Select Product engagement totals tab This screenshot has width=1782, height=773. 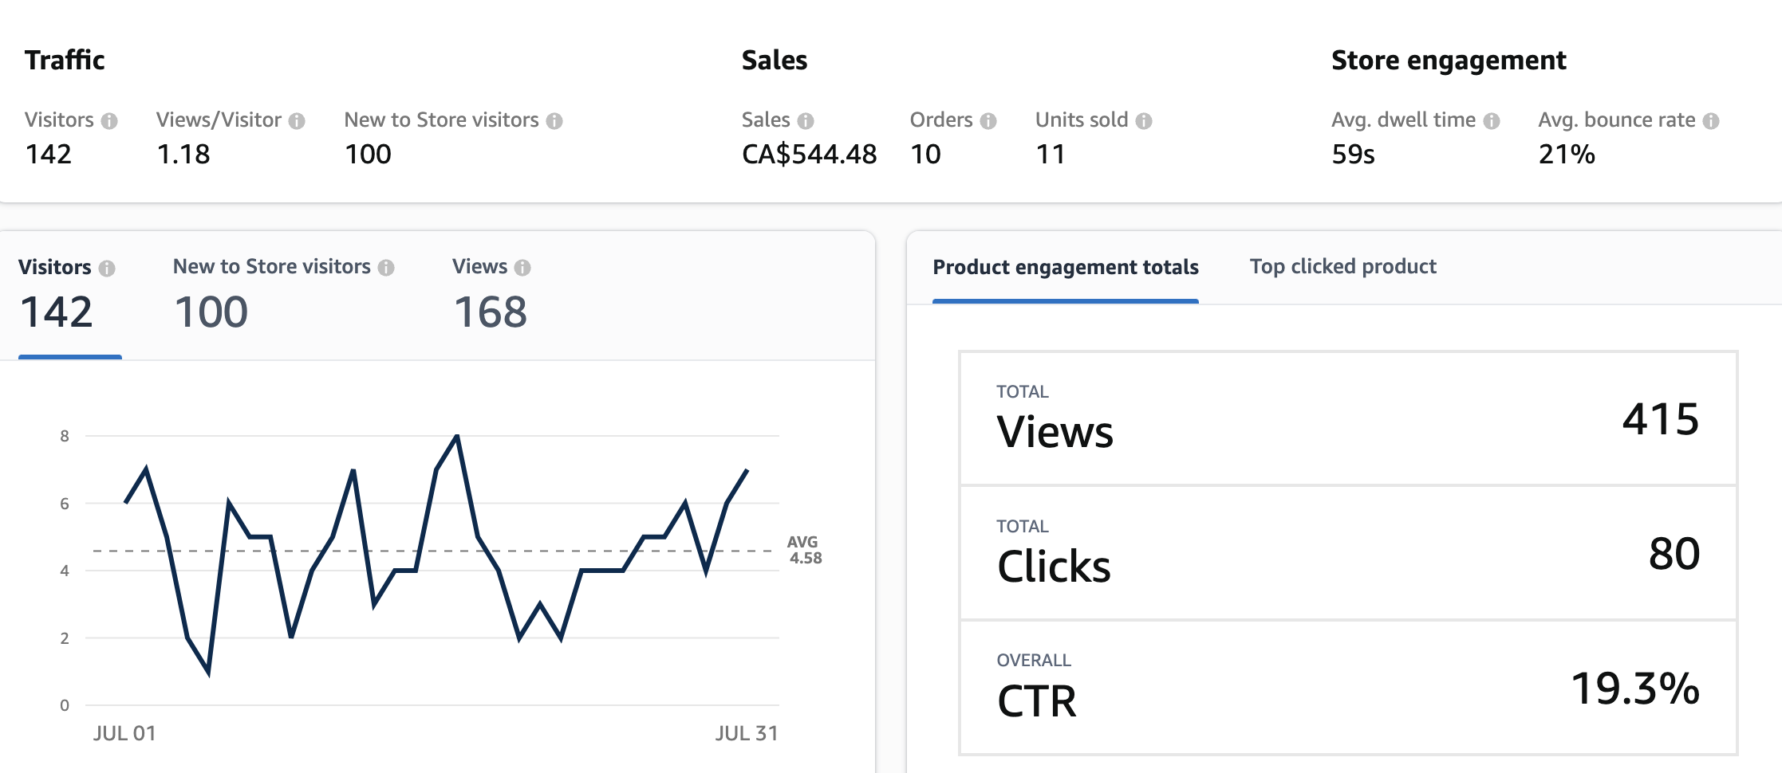pyautogui.click(x=1066, y=268)
